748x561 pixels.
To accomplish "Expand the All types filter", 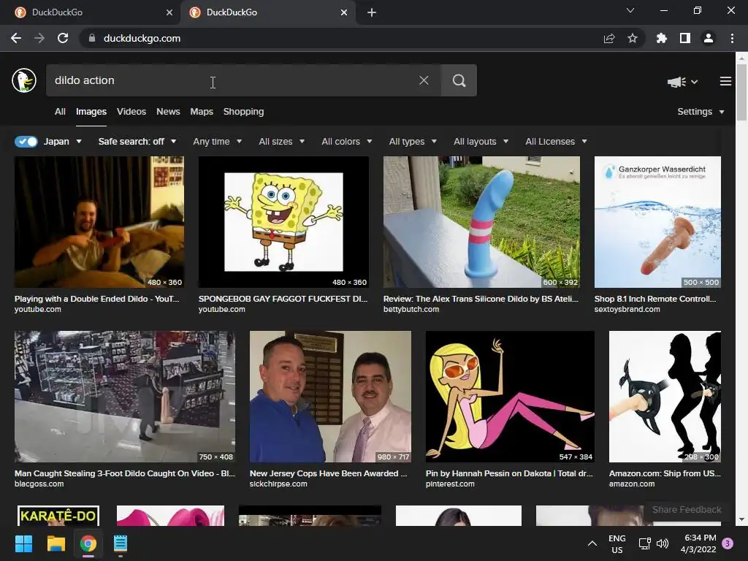I will 413,142.
